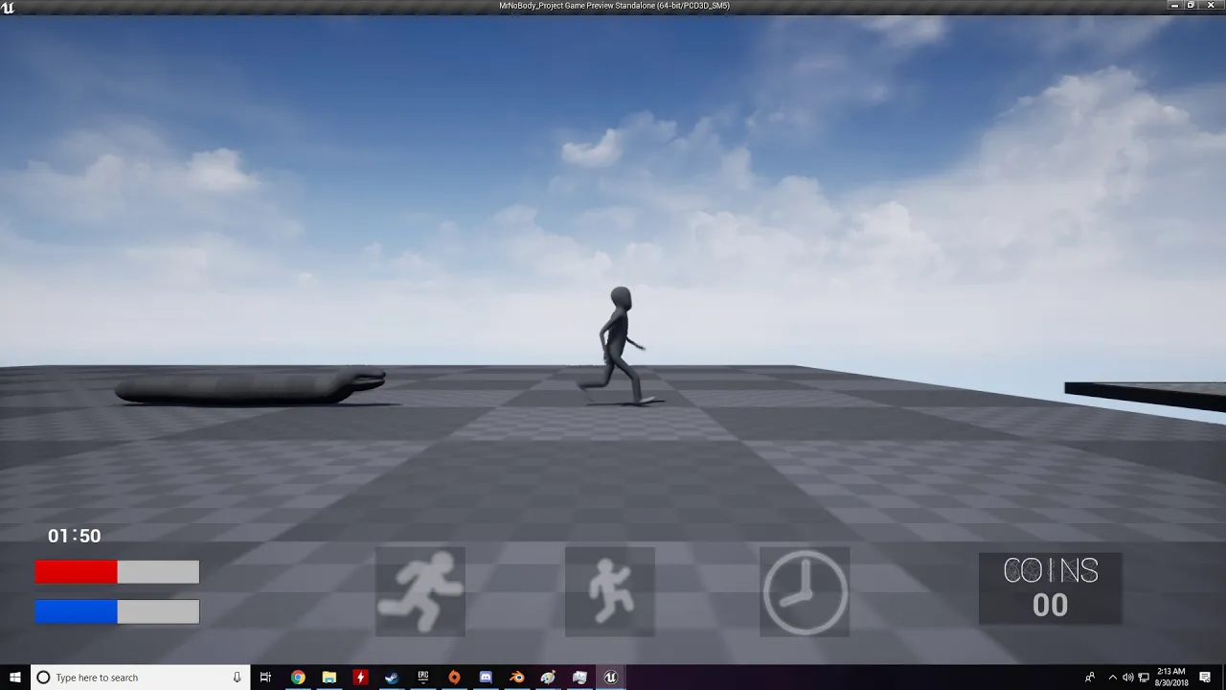Click the dark worm creature on ground
Screen dimensions: 1226x690
point(250,386)
